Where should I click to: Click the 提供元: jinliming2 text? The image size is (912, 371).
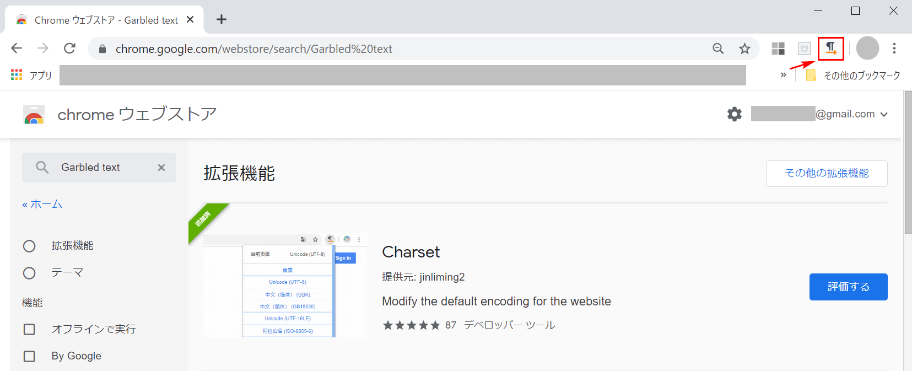click(423, 277)
